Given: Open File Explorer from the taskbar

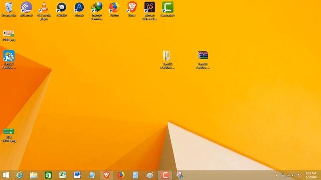Looking at the screenshot, I should 34,175.
